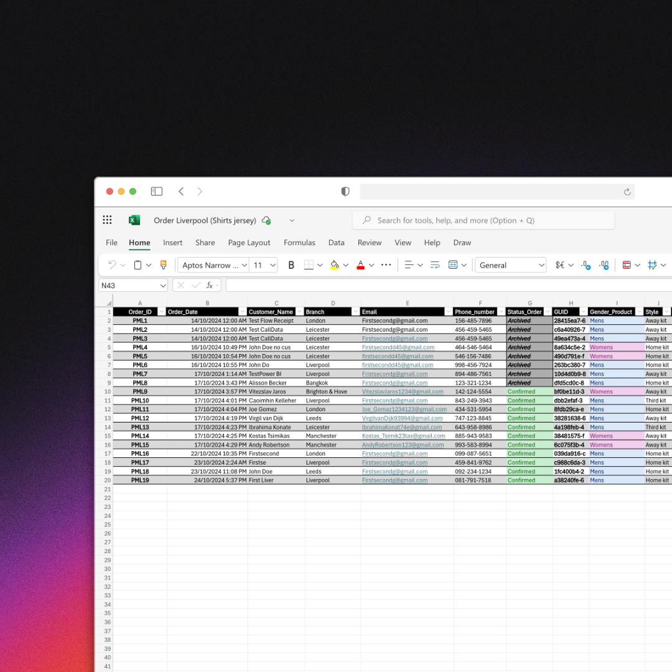
Task: Open the Branch column filter dropdown
Action: tap(355, 312)
